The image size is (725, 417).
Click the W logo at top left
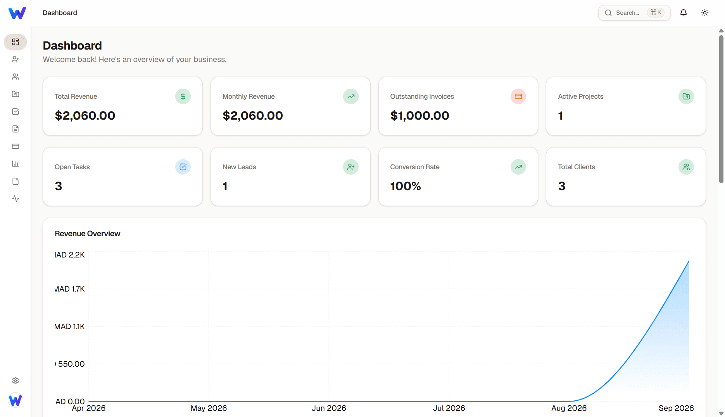[x=17, y=13]
